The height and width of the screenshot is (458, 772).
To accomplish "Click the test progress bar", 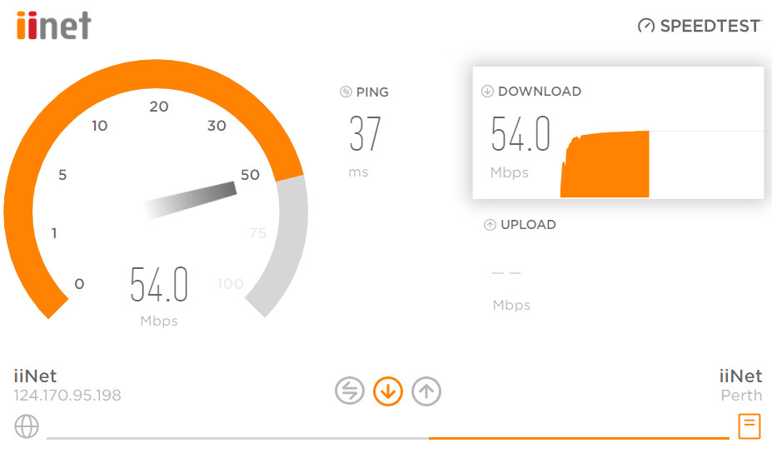I will click(388, 438).
